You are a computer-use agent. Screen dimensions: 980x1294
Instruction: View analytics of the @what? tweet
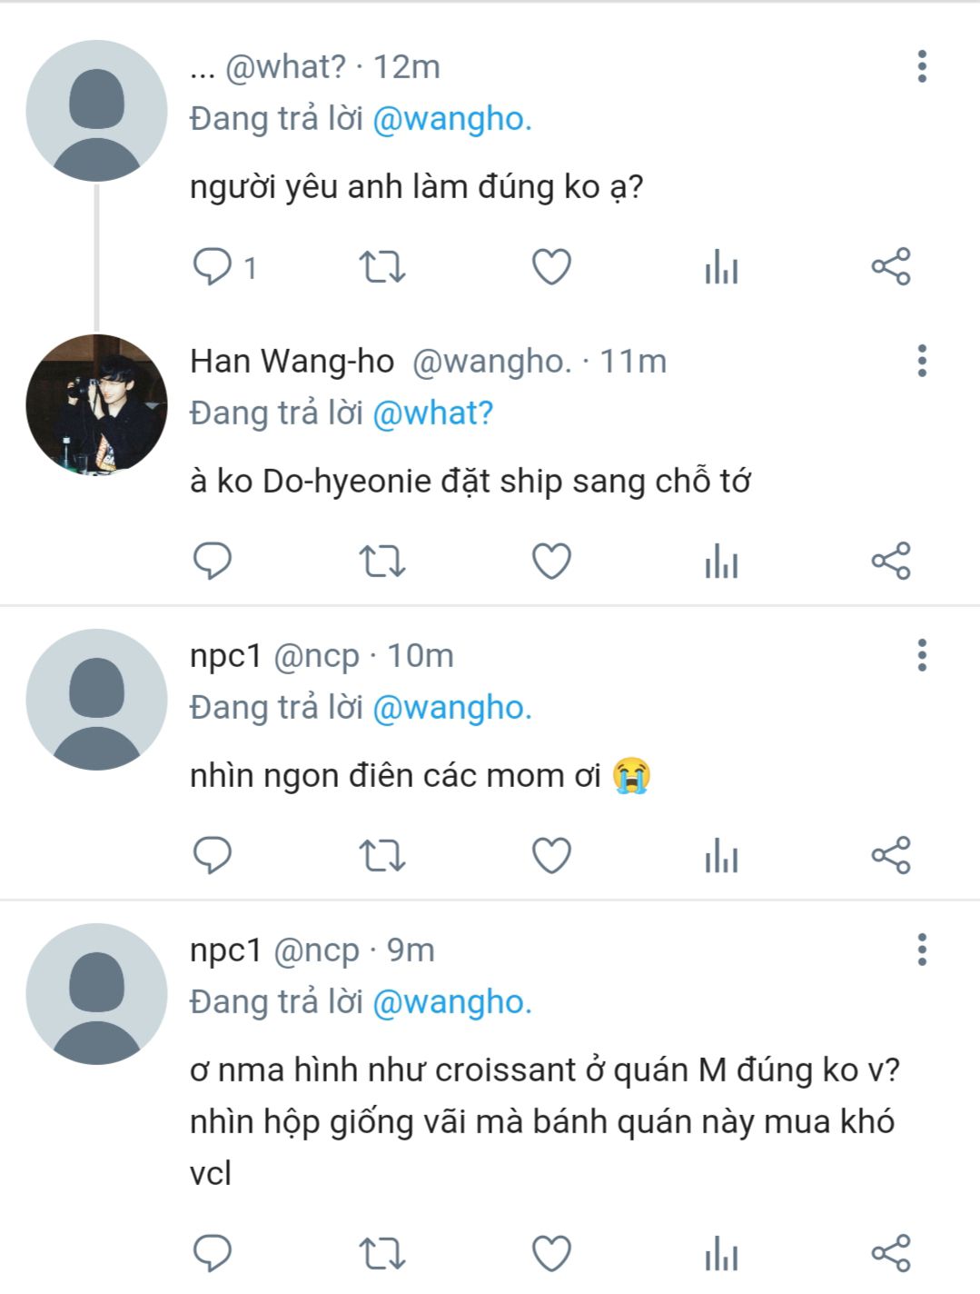(721, 267)
